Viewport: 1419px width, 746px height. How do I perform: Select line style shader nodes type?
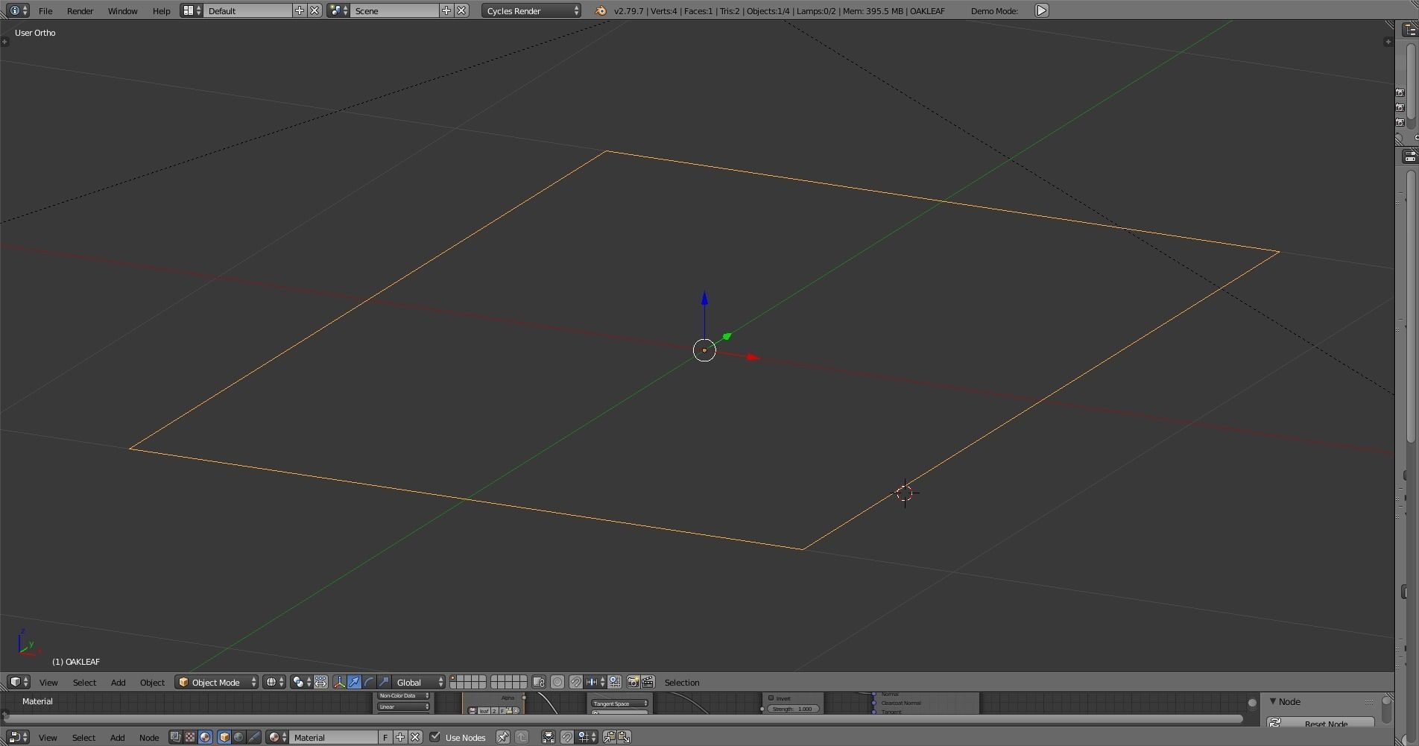[x=253, y=737]
